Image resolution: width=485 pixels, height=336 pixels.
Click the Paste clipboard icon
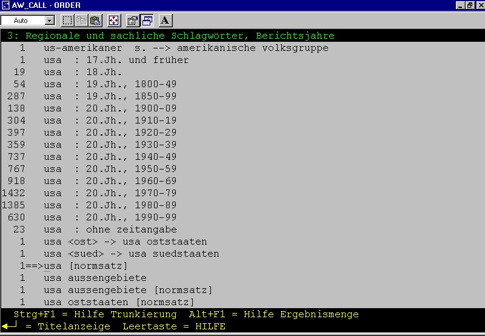coord(95,21)
